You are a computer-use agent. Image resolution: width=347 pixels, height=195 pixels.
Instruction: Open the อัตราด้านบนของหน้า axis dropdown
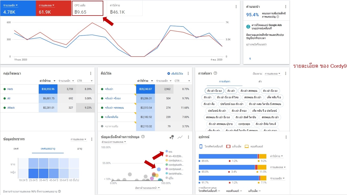[148, 188]
